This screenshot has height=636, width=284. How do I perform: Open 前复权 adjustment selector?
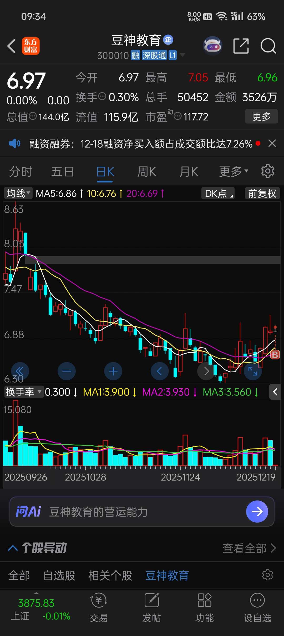pyautogui.click(x=262, y=193)
